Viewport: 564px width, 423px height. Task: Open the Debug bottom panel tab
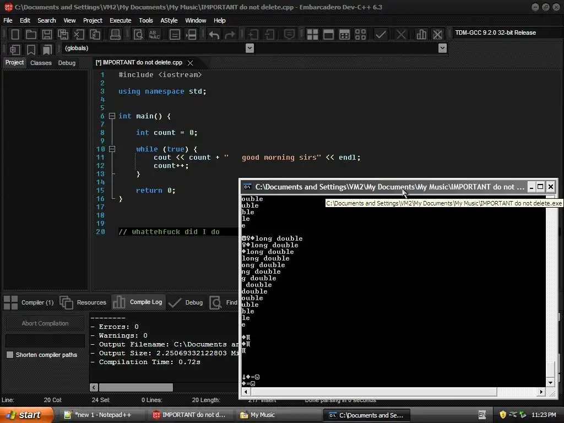[186, 302]
